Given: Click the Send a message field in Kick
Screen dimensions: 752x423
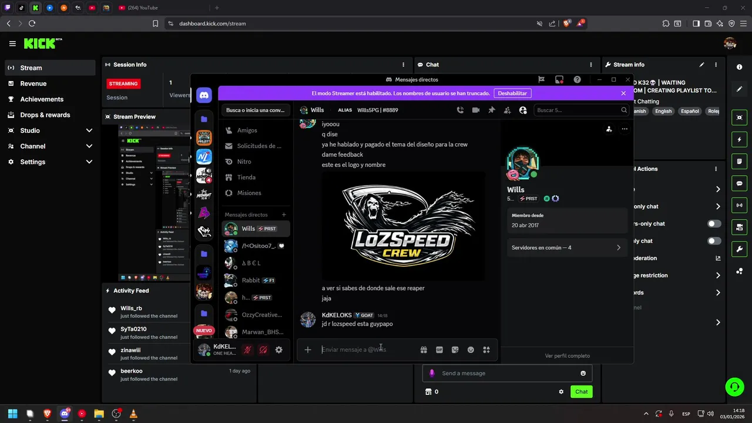Looking at the screenshot, I should 507,373.
